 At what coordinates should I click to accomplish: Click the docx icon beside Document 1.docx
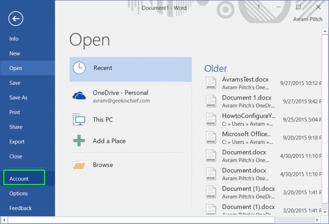coord(211,101)
